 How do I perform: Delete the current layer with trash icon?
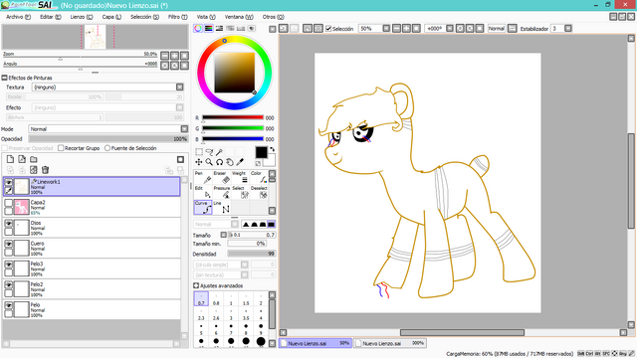point(45,170)
